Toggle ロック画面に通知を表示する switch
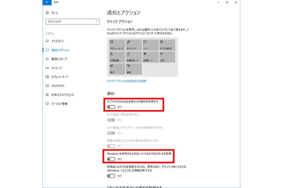Image resolution: width=283 pixels, height=188 pixels. (111, 120)
